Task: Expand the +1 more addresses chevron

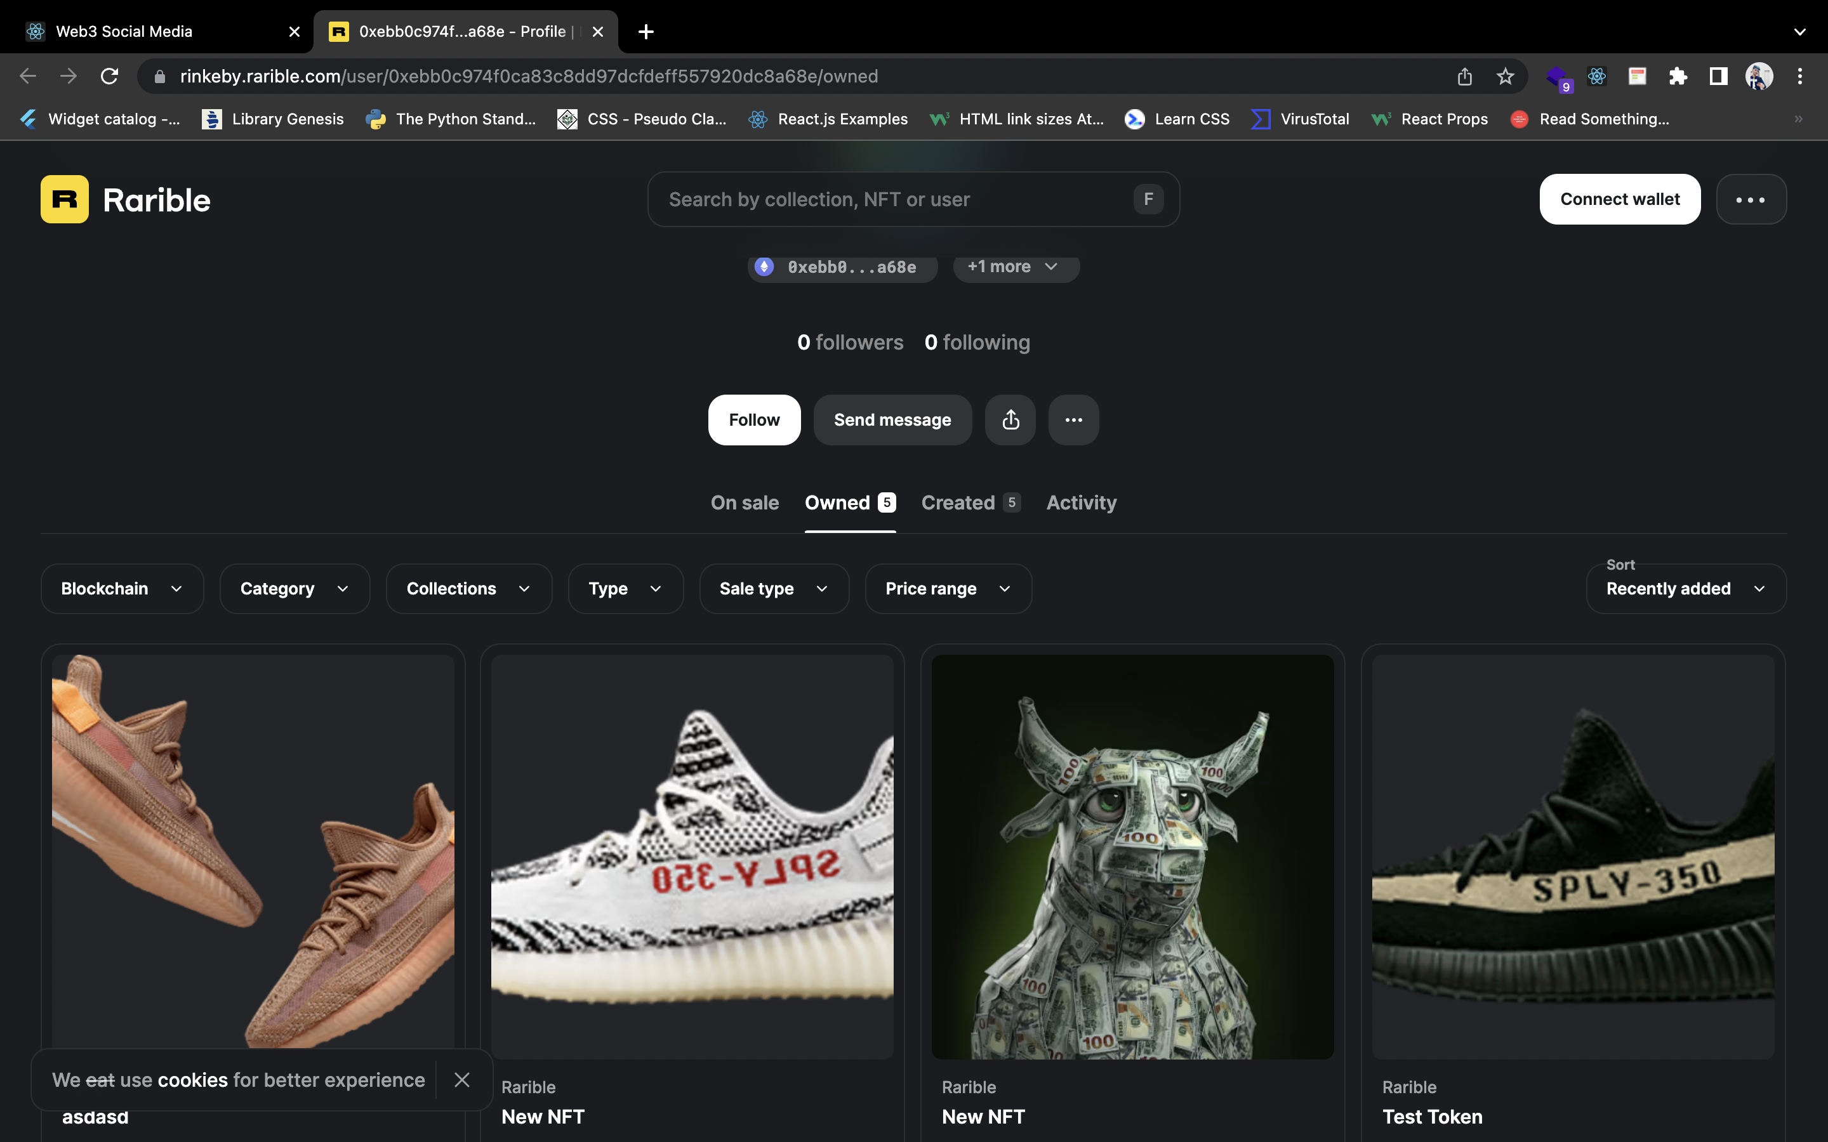Action: 1015,266
